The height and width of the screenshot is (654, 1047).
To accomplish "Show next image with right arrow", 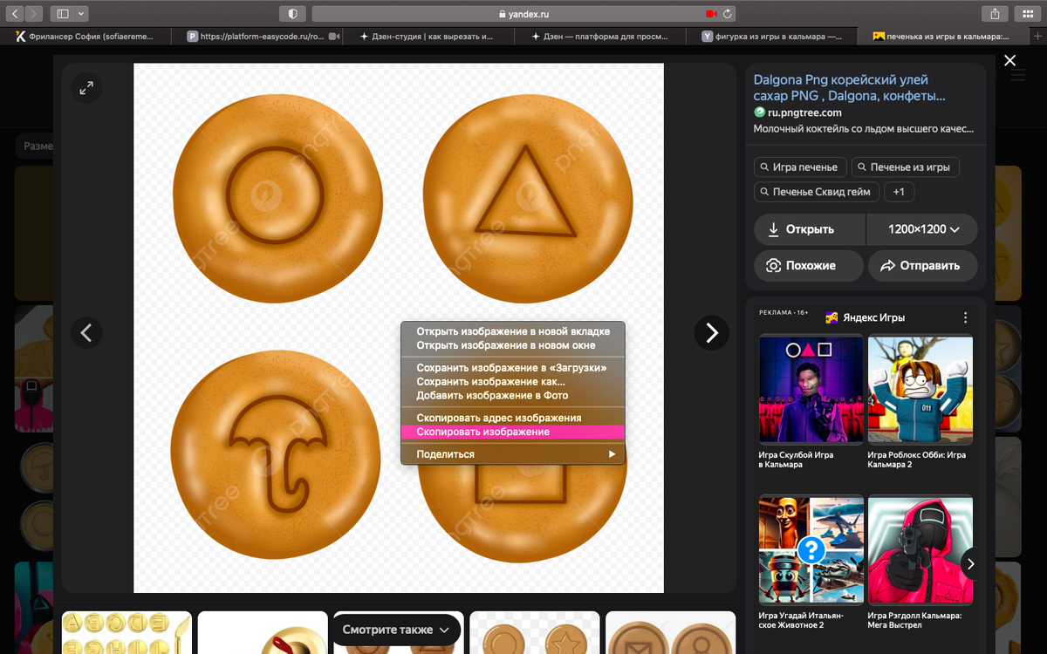I will 711,332.
